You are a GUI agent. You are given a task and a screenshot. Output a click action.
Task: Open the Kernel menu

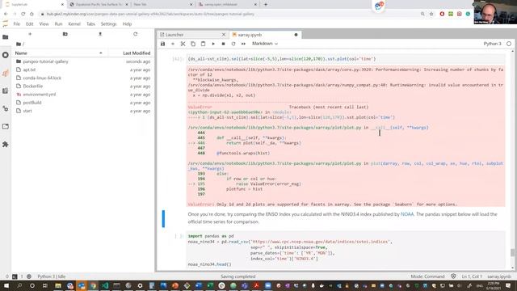[74, 23]
